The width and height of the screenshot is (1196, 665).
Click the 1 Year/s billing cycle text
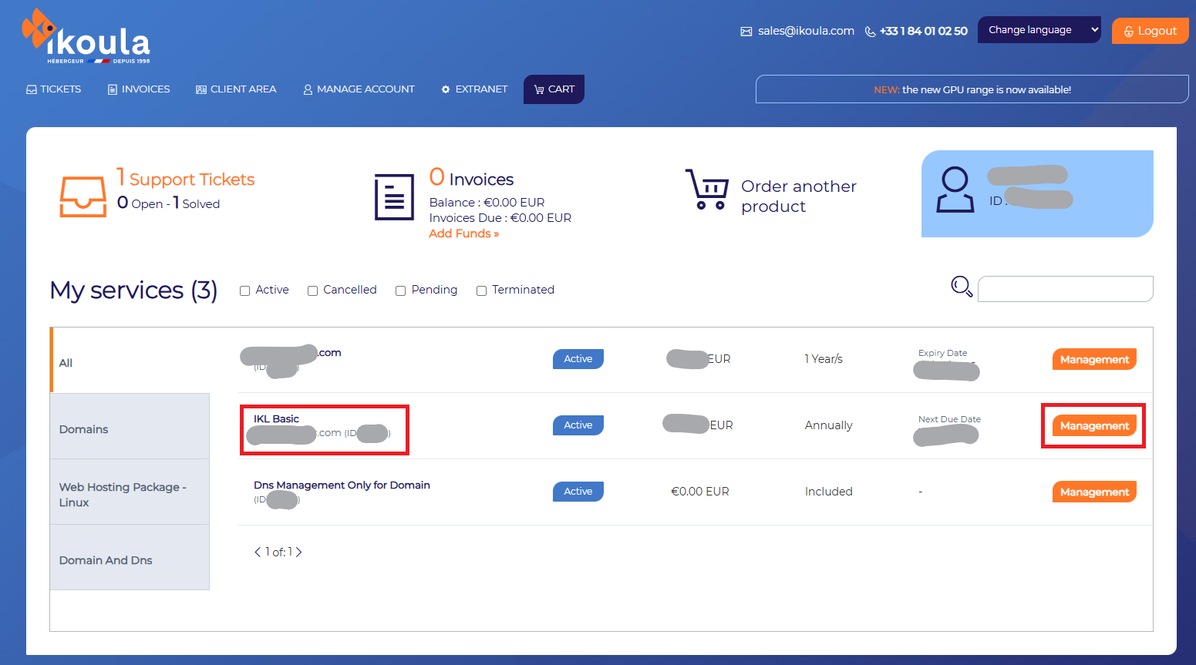tap(824, 359)
